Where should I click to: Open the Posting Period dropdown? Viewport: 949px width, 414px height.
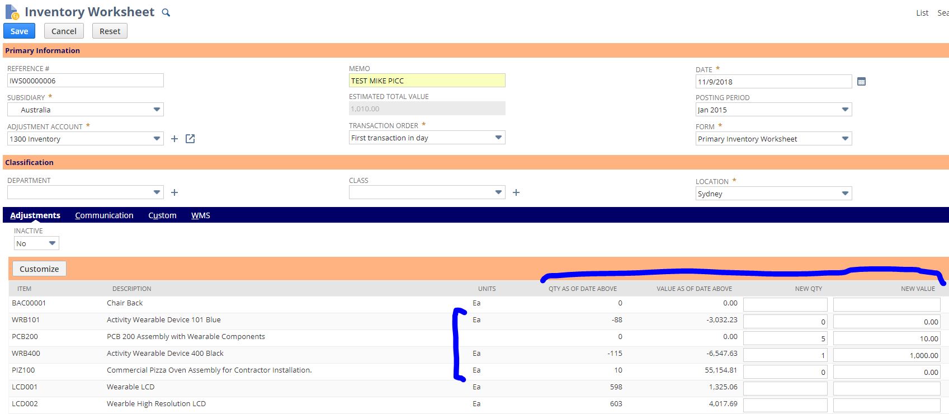[844, 110]
